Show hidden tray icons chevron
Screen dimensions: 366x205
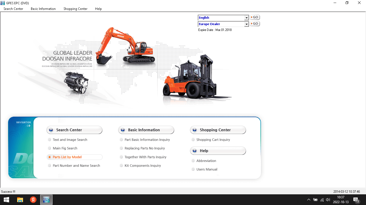309,200
